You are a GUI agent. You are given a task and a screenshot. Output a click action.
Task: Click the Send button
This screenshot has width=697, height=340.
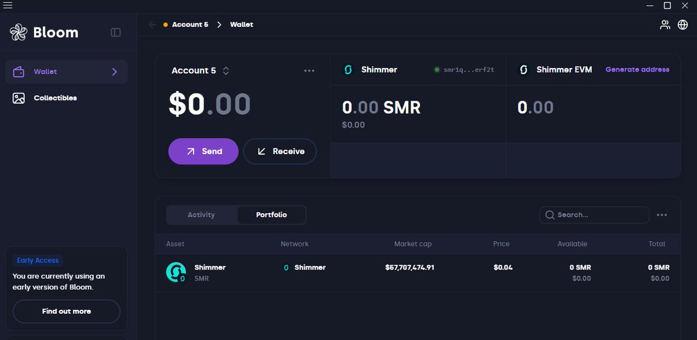(x=203, y=151)
